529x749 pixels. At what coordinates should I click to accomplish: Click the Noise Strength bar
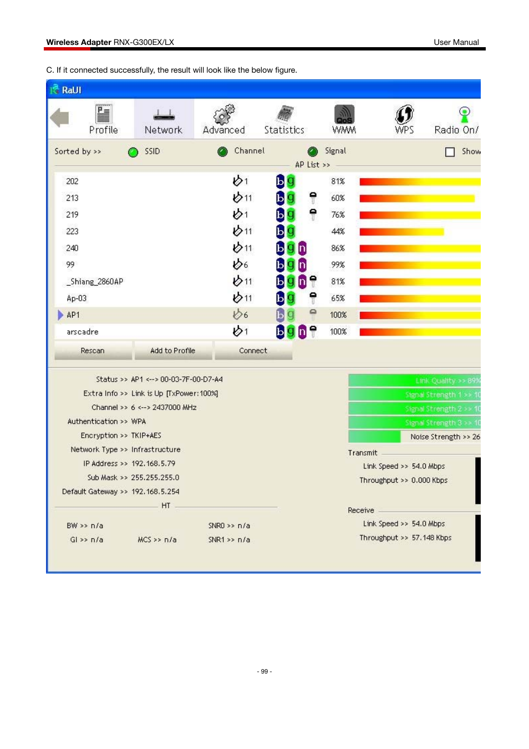(x=414, y=437)
